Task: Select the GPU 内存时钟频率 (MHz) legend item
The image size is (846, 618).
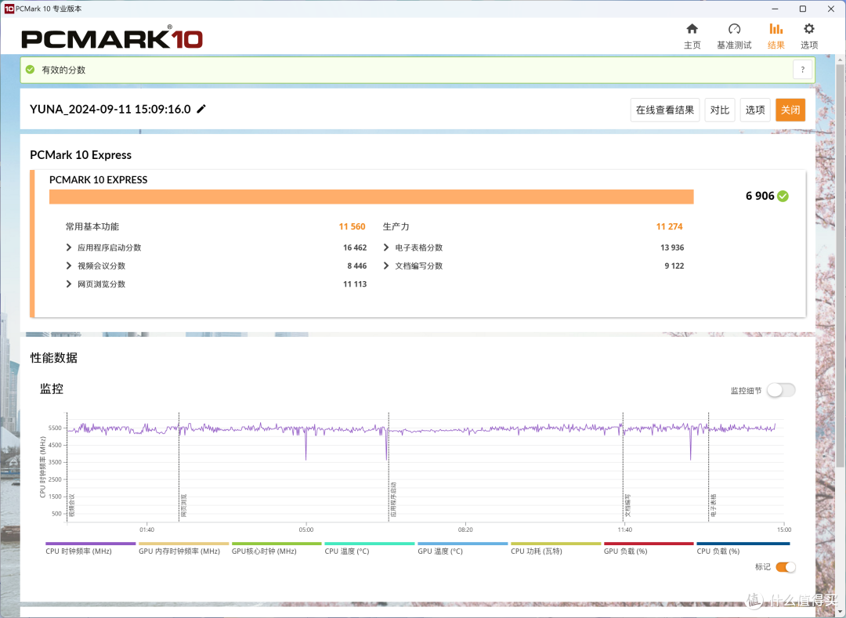Action: 183,548
